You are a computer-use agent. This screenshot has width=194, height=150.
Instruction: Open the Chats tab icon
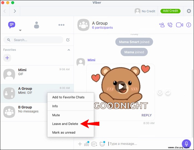[x=12, y=25]
